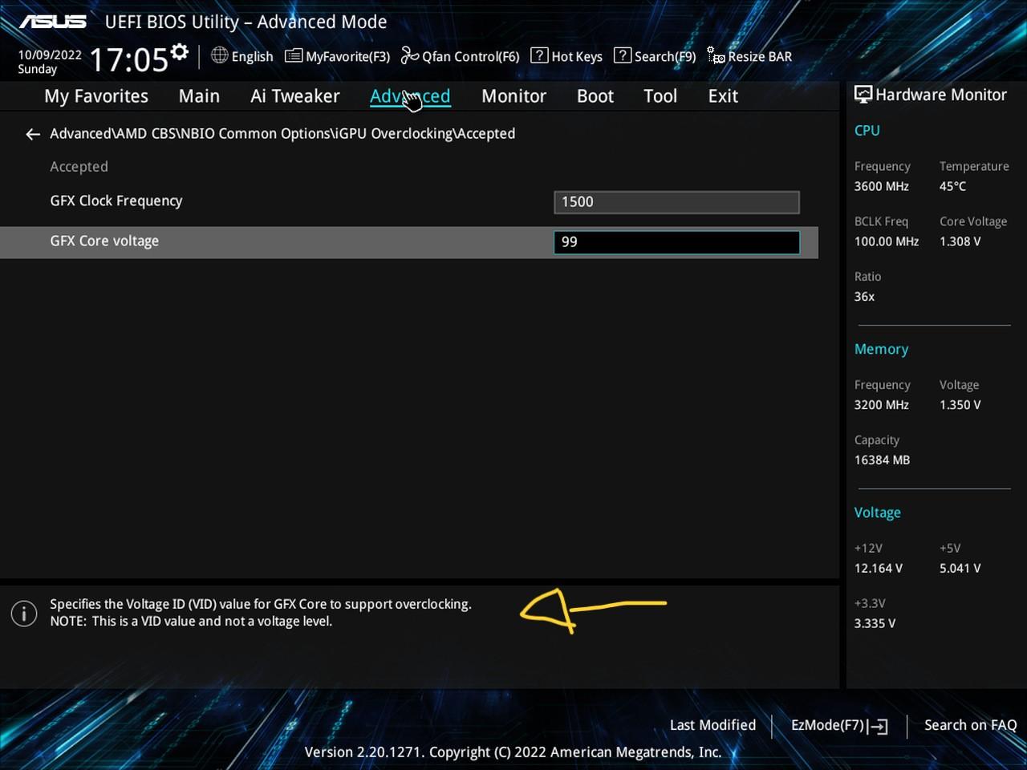Click Ratio value 36x

coord(864,297)
